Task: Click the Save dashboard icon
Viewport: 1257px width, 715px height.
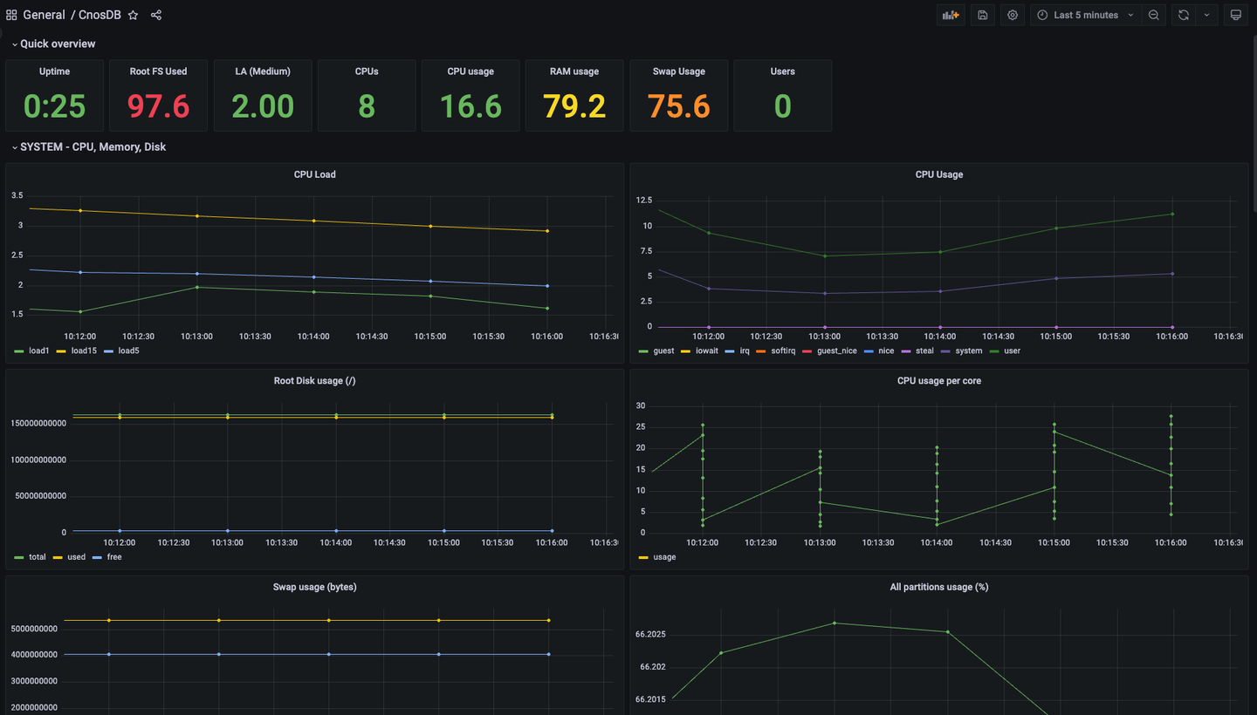Action: [x=982, y=15]
